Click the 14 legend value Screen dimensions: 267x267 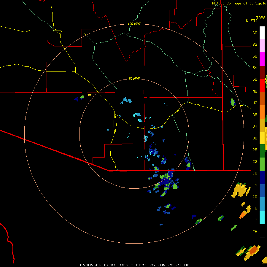point(255,185)
